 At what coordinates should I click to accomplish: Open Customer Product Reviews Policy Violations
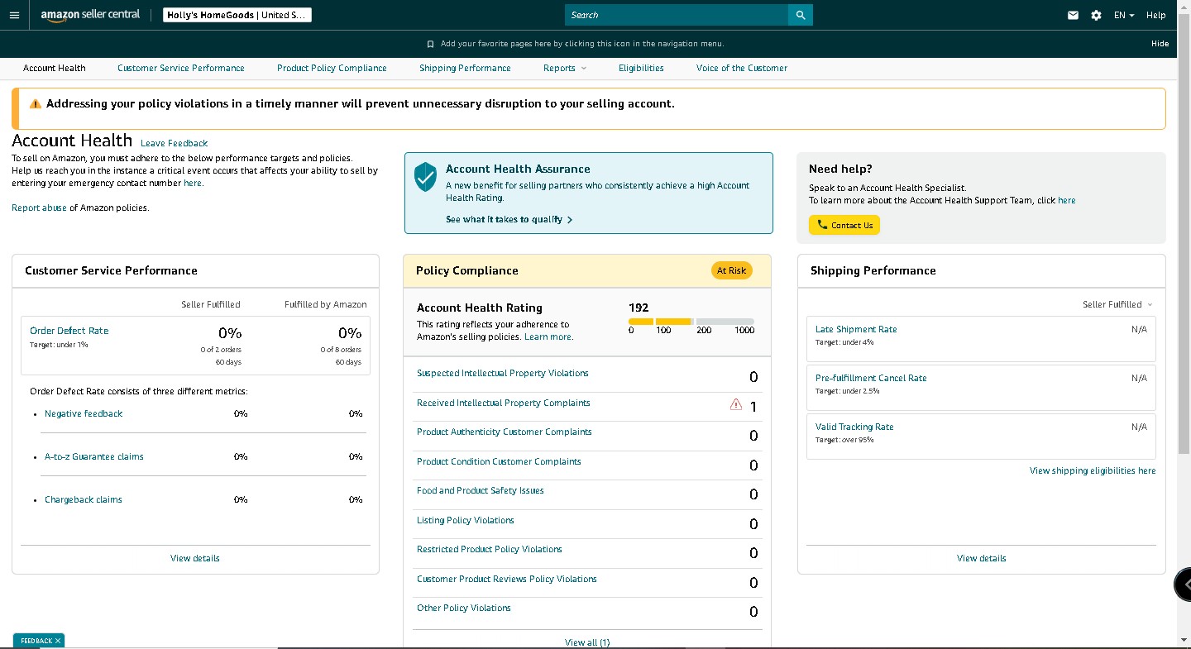pyautogui.click(x=507, y=579)
